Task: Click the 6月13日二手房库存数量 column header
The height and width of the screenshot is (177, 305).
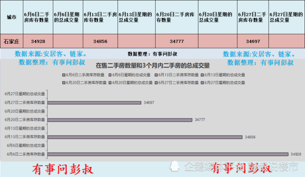Action: coord(100,17)
